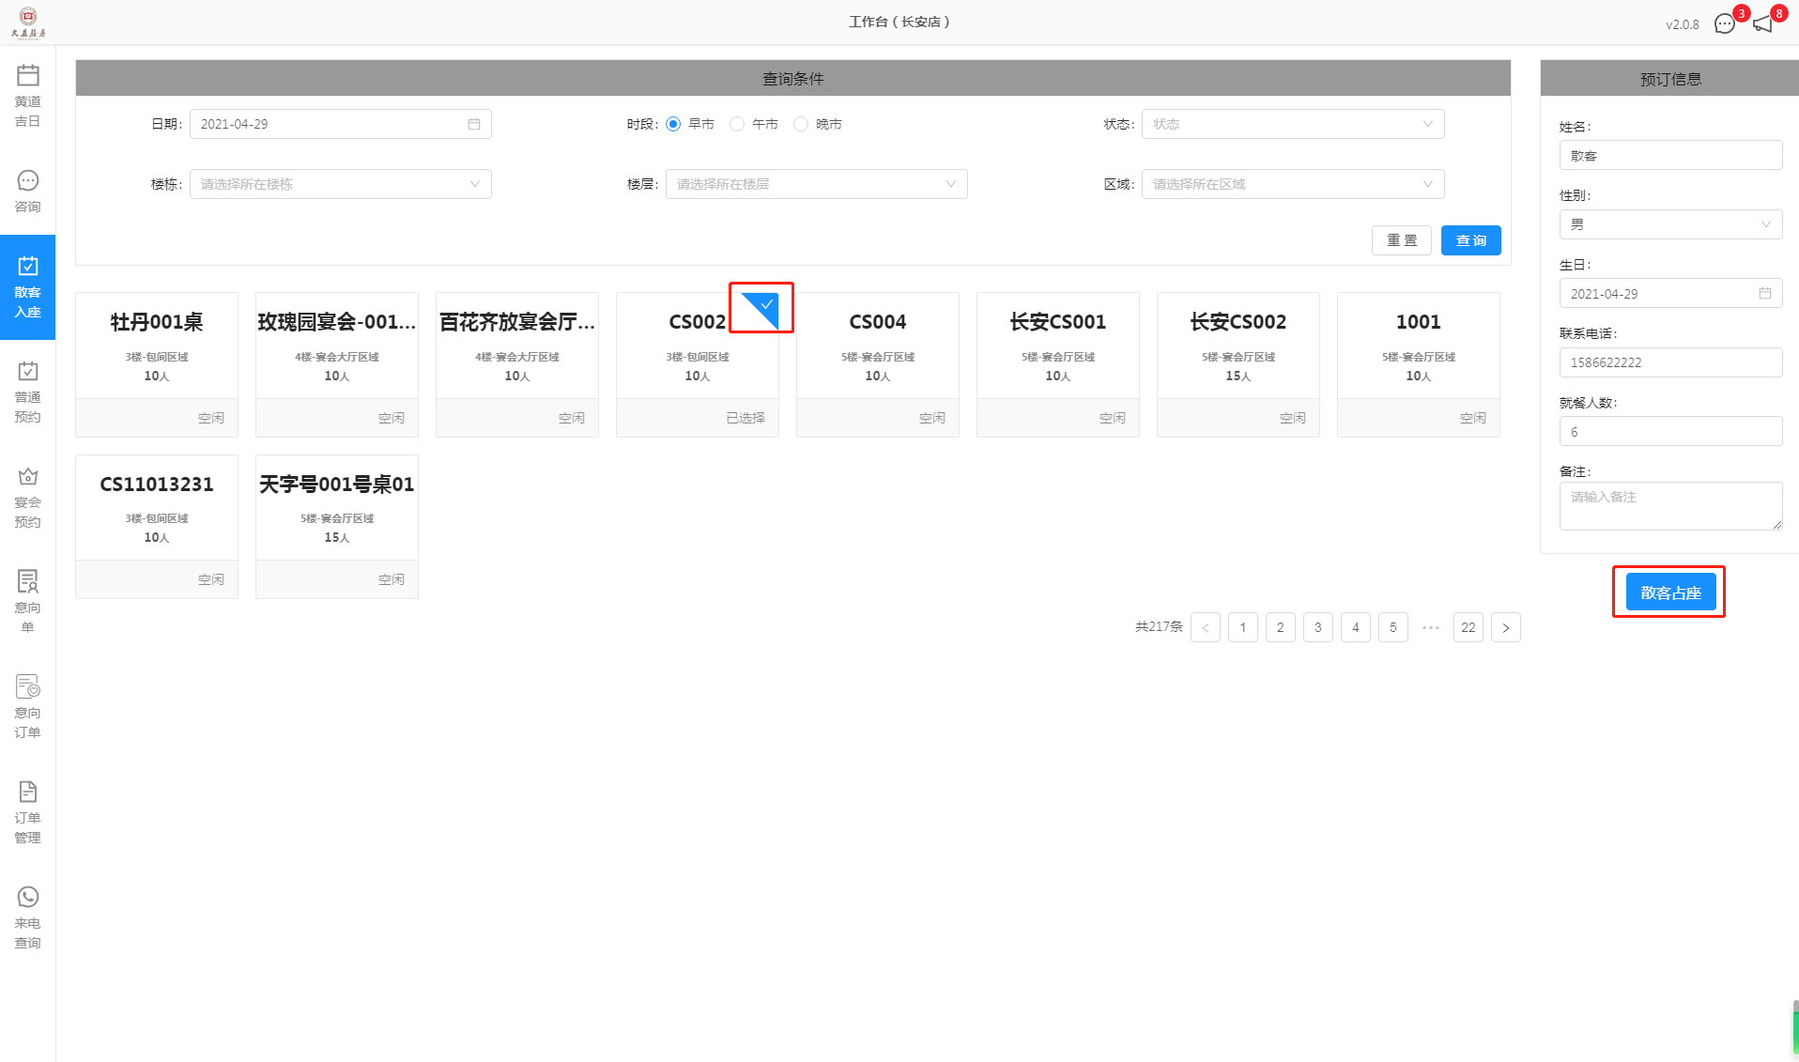Go to page 2
1799x1062 pixels.
[x=1281, y=627]
